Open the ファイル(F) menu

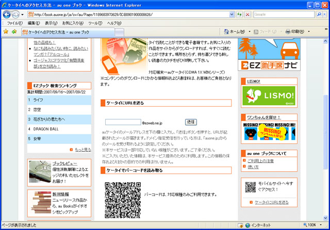[x=15, y=23]
